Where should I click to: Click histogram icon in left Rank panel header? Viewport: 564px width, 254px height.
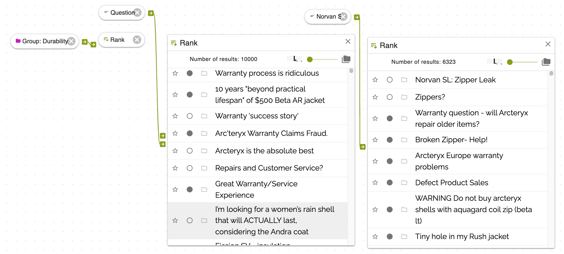click(294, 59)
